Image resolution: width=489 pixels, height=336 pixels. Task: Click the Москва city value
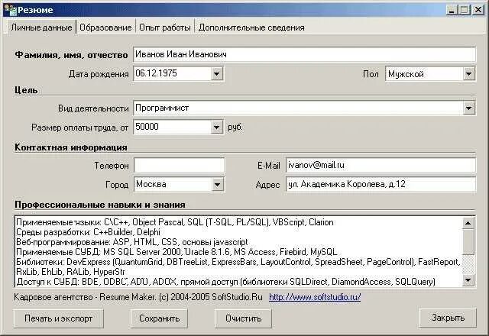[151, 184]
